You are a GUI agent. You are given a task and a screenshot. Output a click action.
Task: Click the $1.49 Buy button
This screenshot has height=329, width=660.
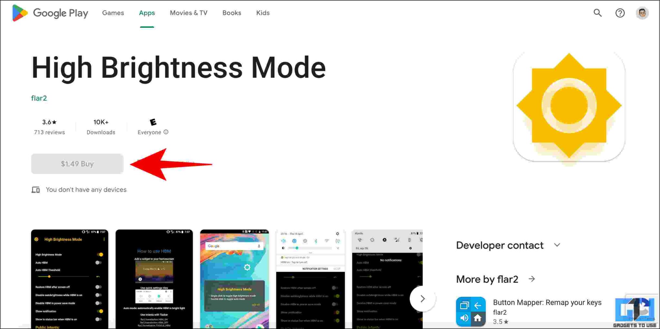77,164
